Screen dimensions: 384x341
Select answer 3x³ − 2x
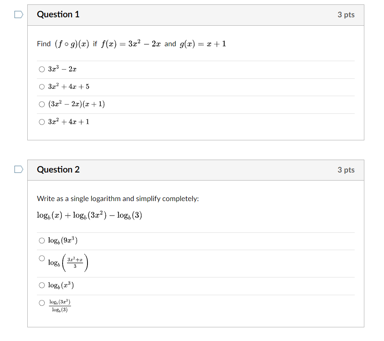(x=42, y=69)
